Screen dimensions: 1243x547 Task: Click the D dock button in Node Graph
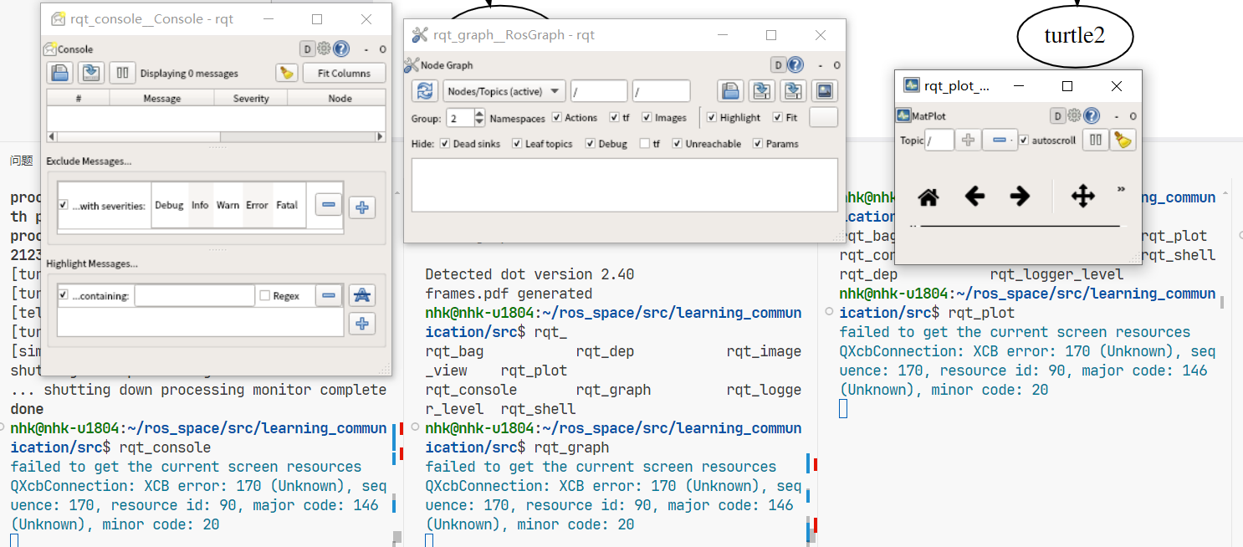pyautogui.click(x=778, y=65)
